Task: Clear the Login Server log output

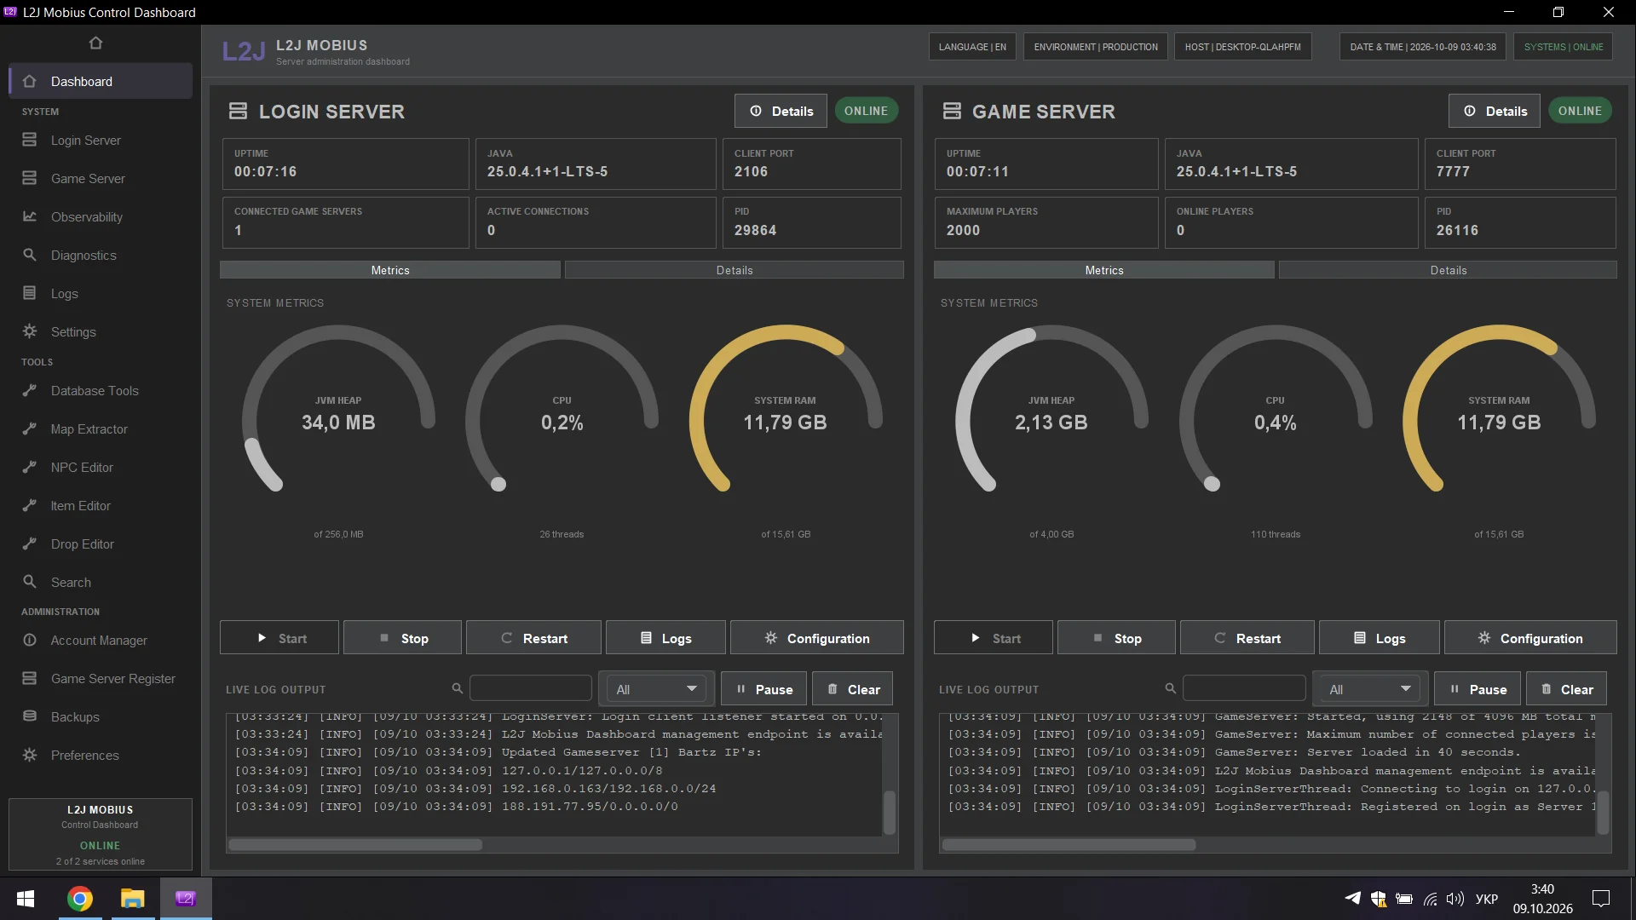Action: pos(853,689)
